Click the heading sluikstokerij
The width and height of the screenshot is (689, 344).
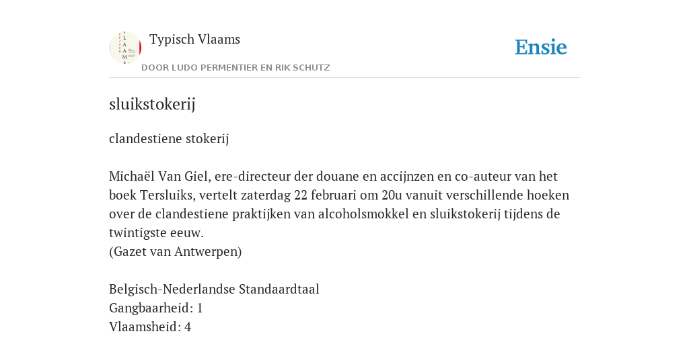(152, 104)
